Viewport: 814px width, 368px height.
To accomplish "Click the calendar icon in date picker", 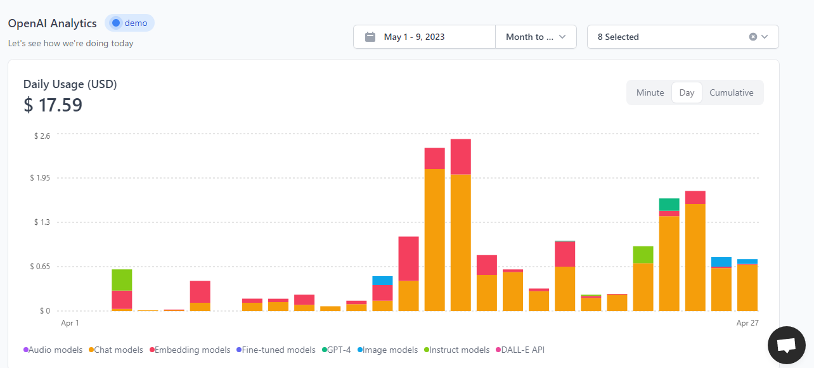I will 370,37.
